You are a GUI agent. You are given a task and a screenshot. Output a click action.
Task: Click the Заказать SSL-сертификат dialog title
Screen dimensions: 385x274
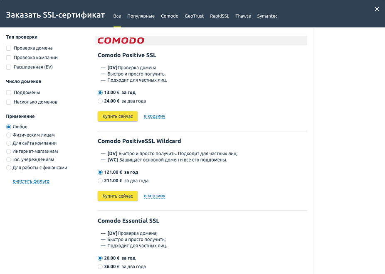pos(55,15)
